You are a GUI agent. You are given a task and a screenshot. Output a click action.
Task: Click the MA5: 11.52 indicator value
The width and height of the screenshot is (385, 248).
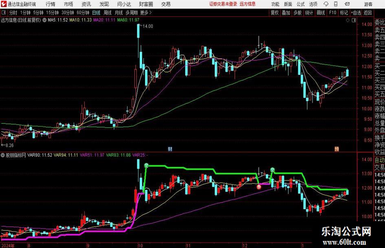click(x=57, y=20)
